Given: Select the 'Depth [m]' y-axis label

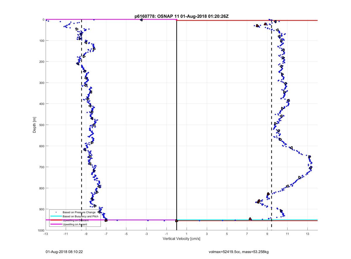Looking at the screenshot, I should (35, 125).
